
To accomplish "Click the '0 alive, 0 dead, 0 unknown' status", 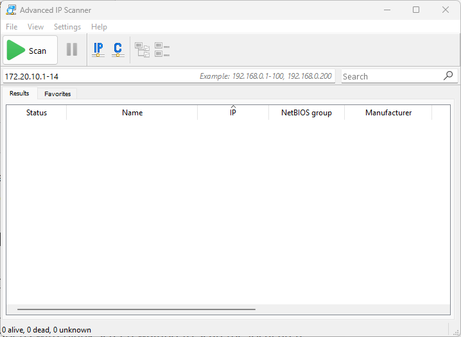I will pos(47,330).
